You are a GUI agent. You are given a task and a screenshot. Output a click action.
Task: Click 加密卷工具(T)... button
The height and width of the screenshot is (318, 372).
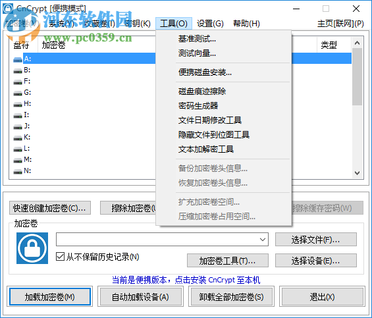click(228, 261)
